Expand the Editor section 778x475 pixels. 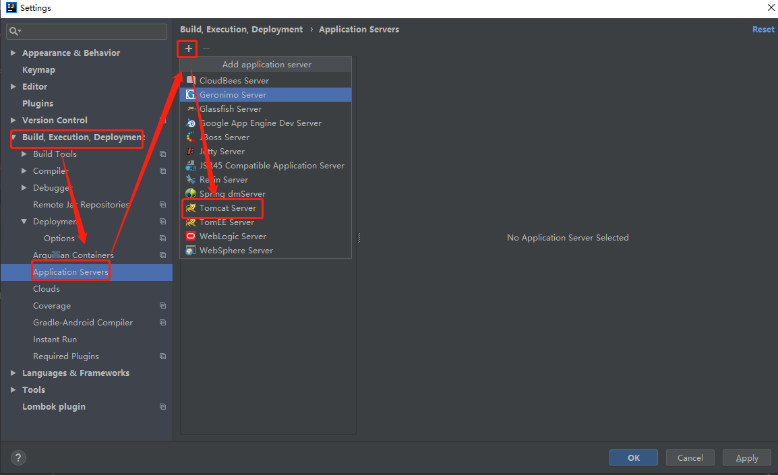coord(13,86)
